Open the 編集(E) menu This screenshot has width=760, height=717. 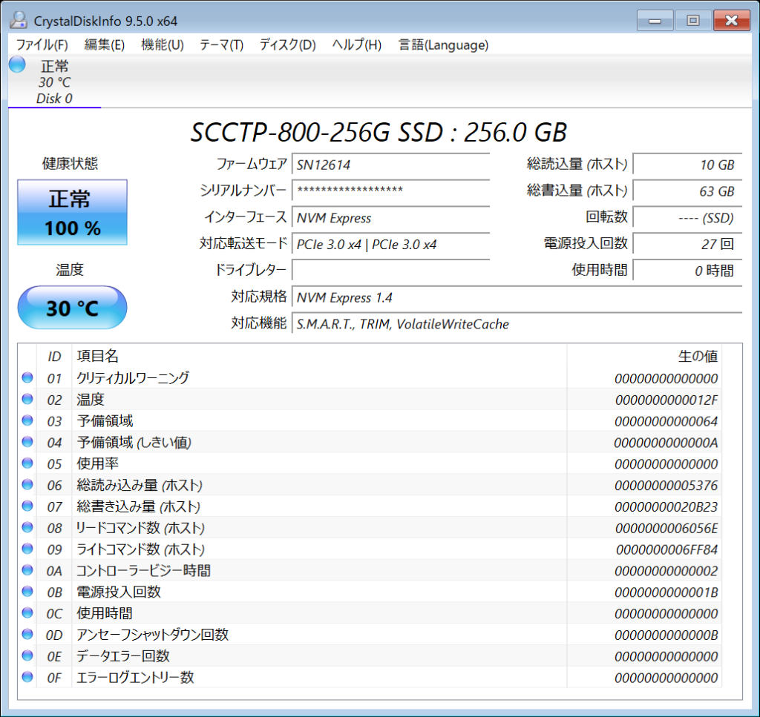click(104, 45)
